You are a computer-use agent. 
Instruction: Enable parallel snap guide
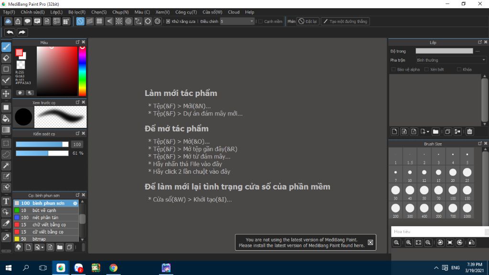90,21
